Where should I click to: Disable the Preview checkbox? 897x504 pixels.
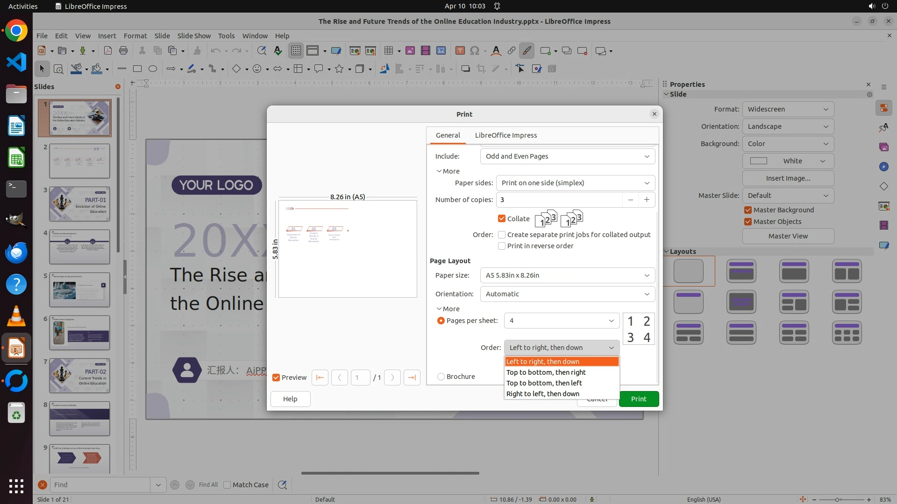click(276, 378)
